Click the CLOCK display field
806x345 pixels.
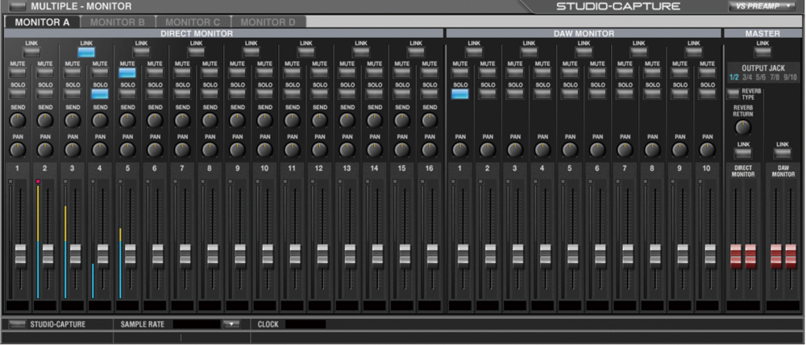[305, 324]
